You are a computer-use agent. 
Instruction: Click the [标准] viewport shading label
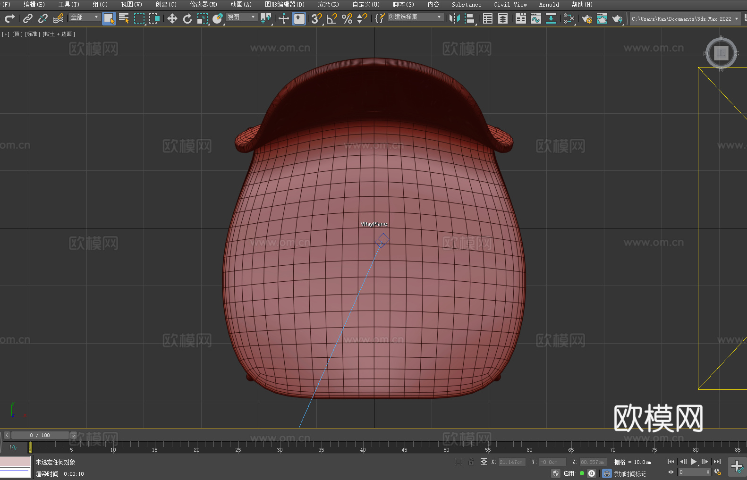[32, 34]
